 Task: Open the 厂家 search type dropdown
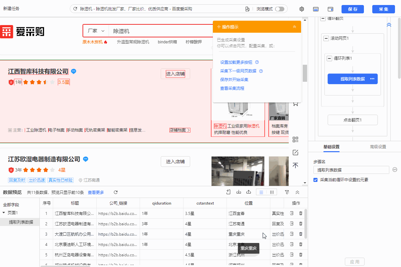pyautogui.click(x=96, y=31)
